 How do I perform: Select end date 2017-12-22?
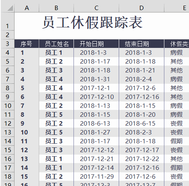141,159
